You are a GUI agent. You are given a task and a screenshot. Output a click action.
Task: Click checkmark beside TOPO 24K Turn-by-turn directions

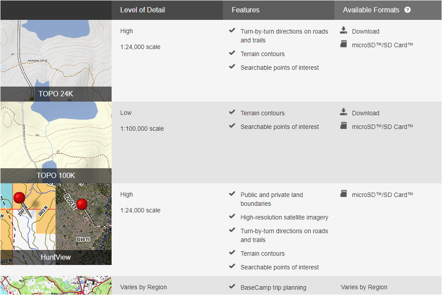[x=232, y=30]
